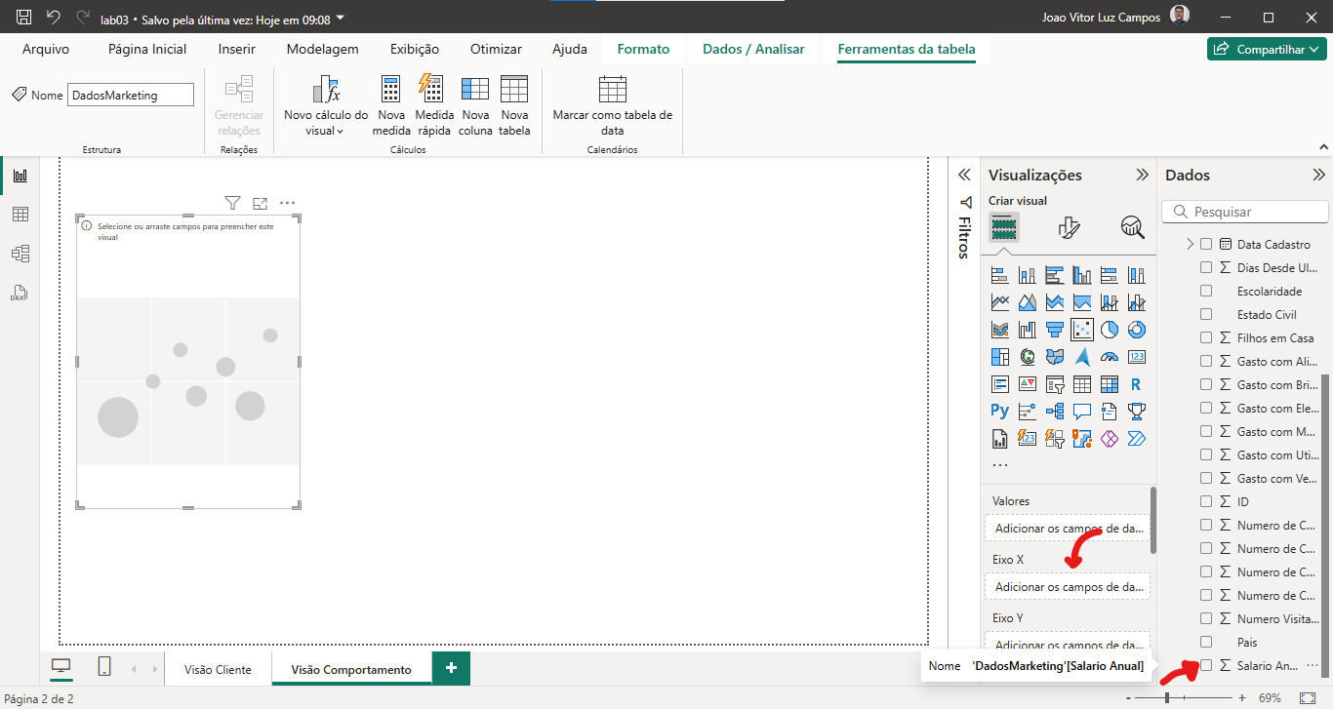Viewport: 1333px width, 709px height.
Task: Pick the funnel chart visual
Action: tap(1055, 330)
